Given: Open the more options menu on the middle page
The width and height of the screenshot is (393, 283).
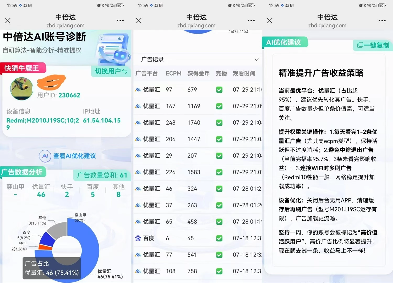Looking at the screenshot, I should tap(251, 20).
